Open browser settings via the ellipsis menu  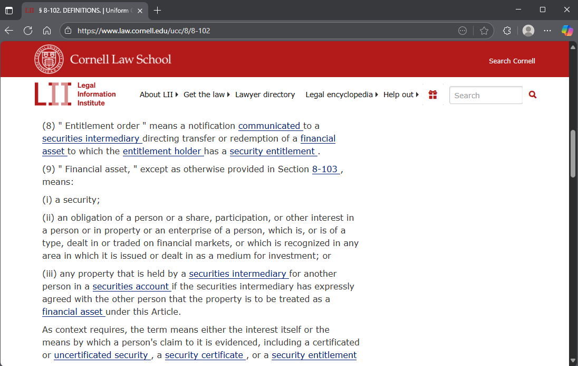coord(547,31)
